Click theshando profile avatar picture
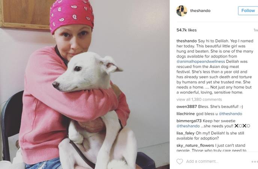 pos(181,11)
